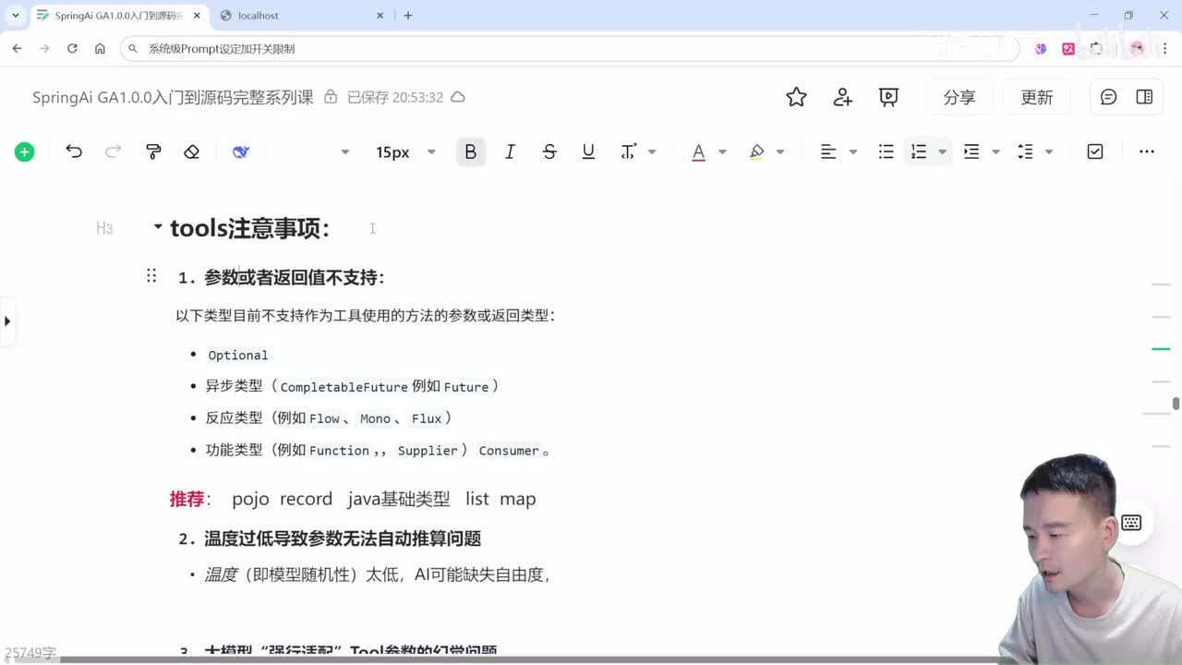This screenshot has width=1182, height=665.
Task: Open the line spacing dropdown arrow
Action: click(1049, 151)
